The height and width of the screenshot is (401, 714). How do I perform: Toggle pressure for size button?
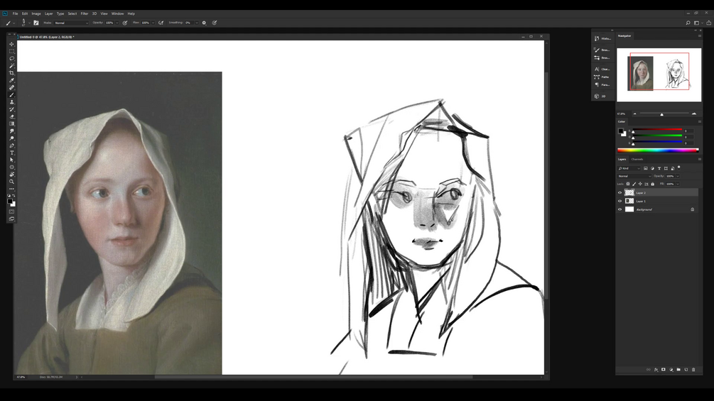pyautogui.click(x=214, y=23)
